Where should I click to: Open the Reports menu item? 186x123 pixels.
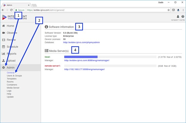click(12, 54)
